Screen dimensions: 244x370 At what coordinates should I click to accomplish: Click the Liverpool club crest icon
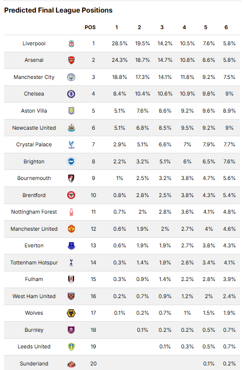pos(71,43)
